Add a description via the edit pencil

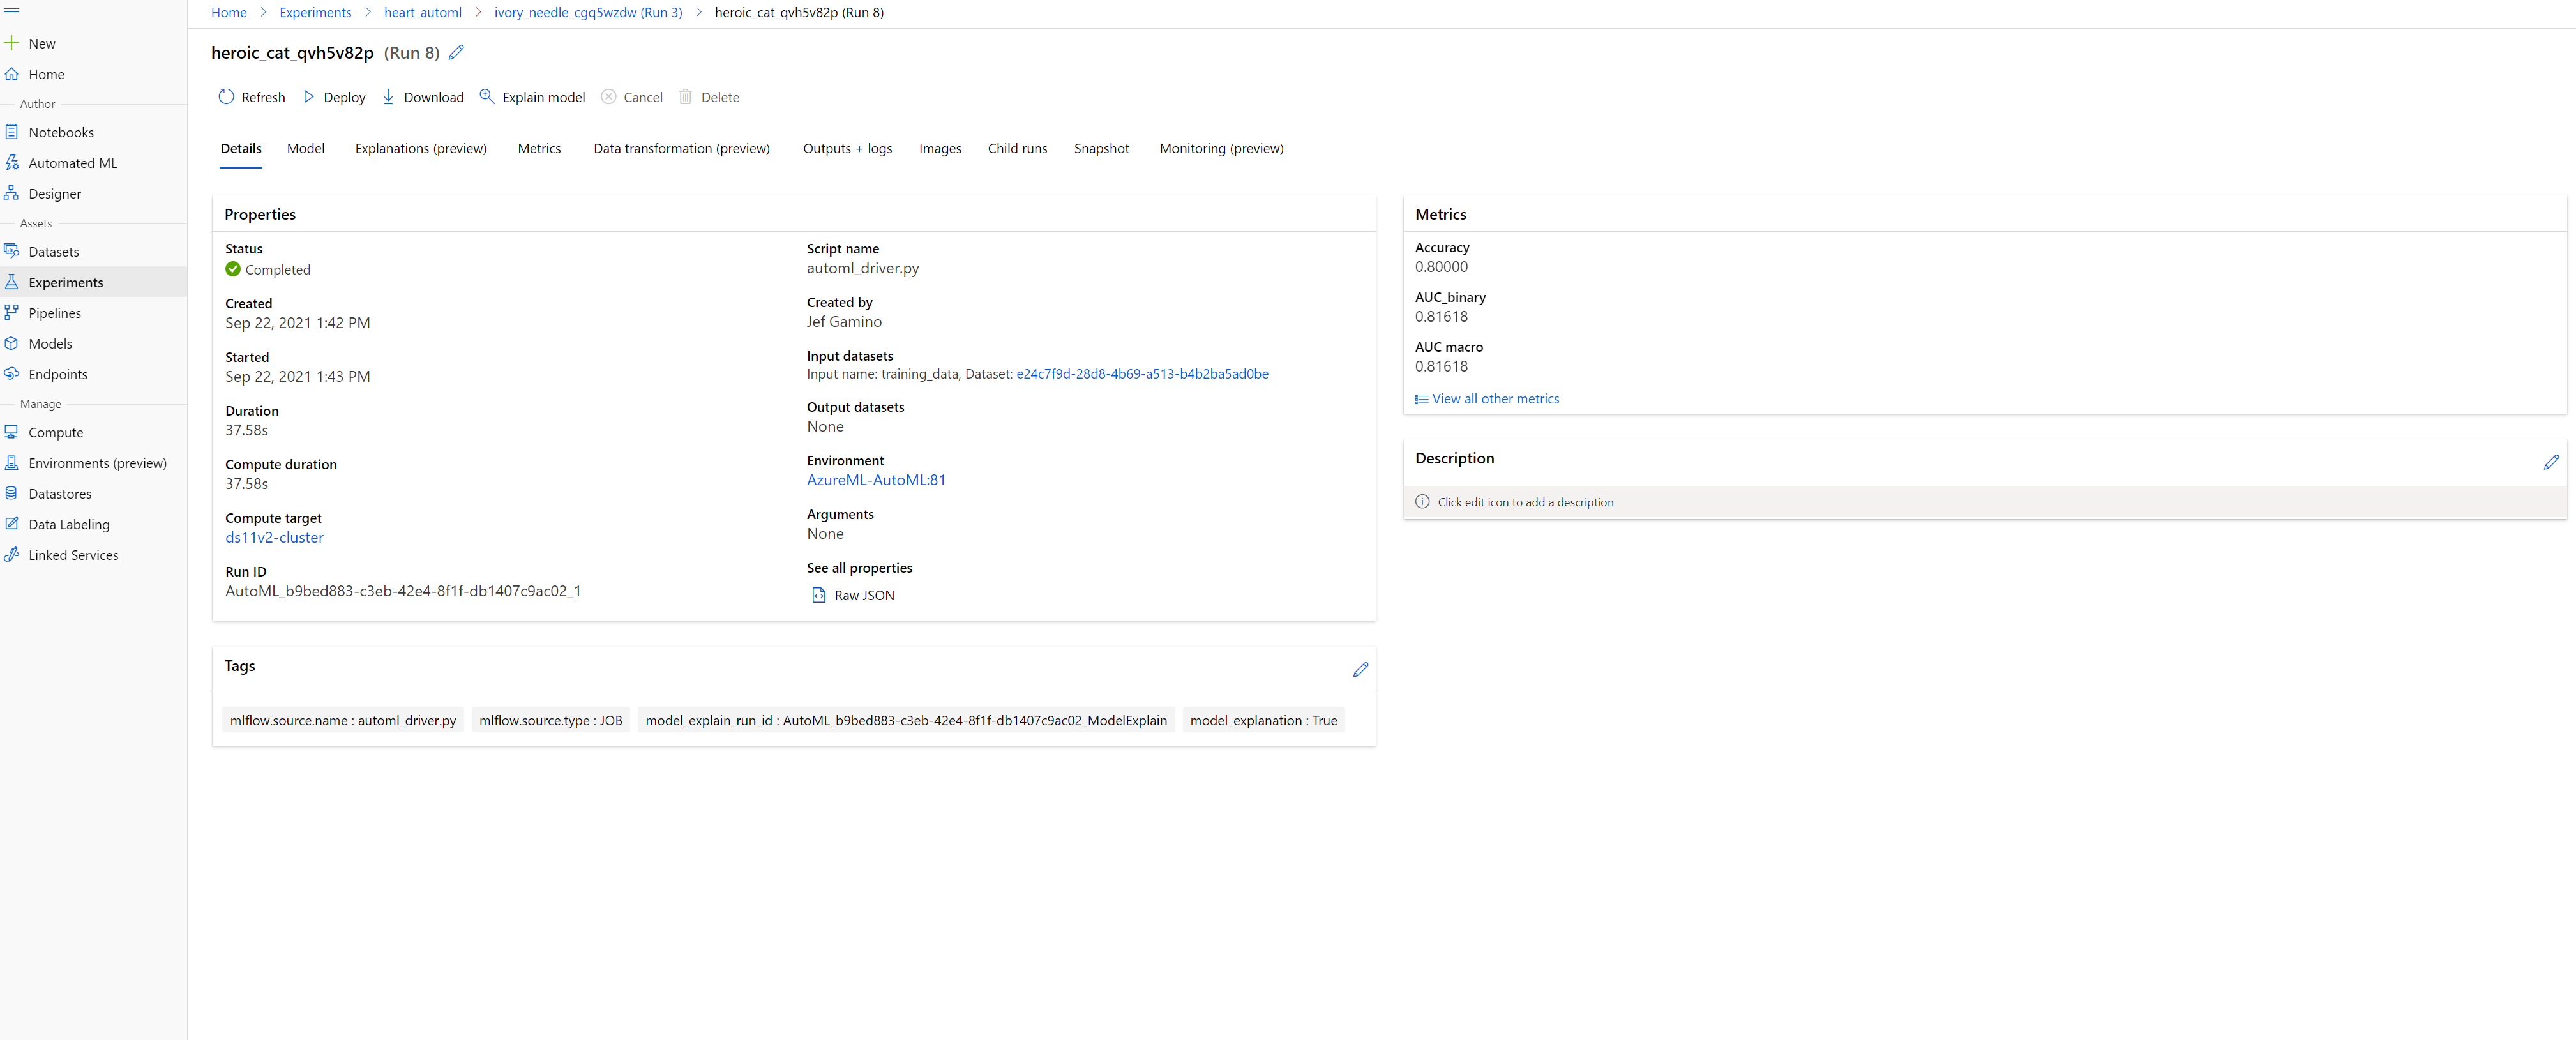tap(2553, 462)
